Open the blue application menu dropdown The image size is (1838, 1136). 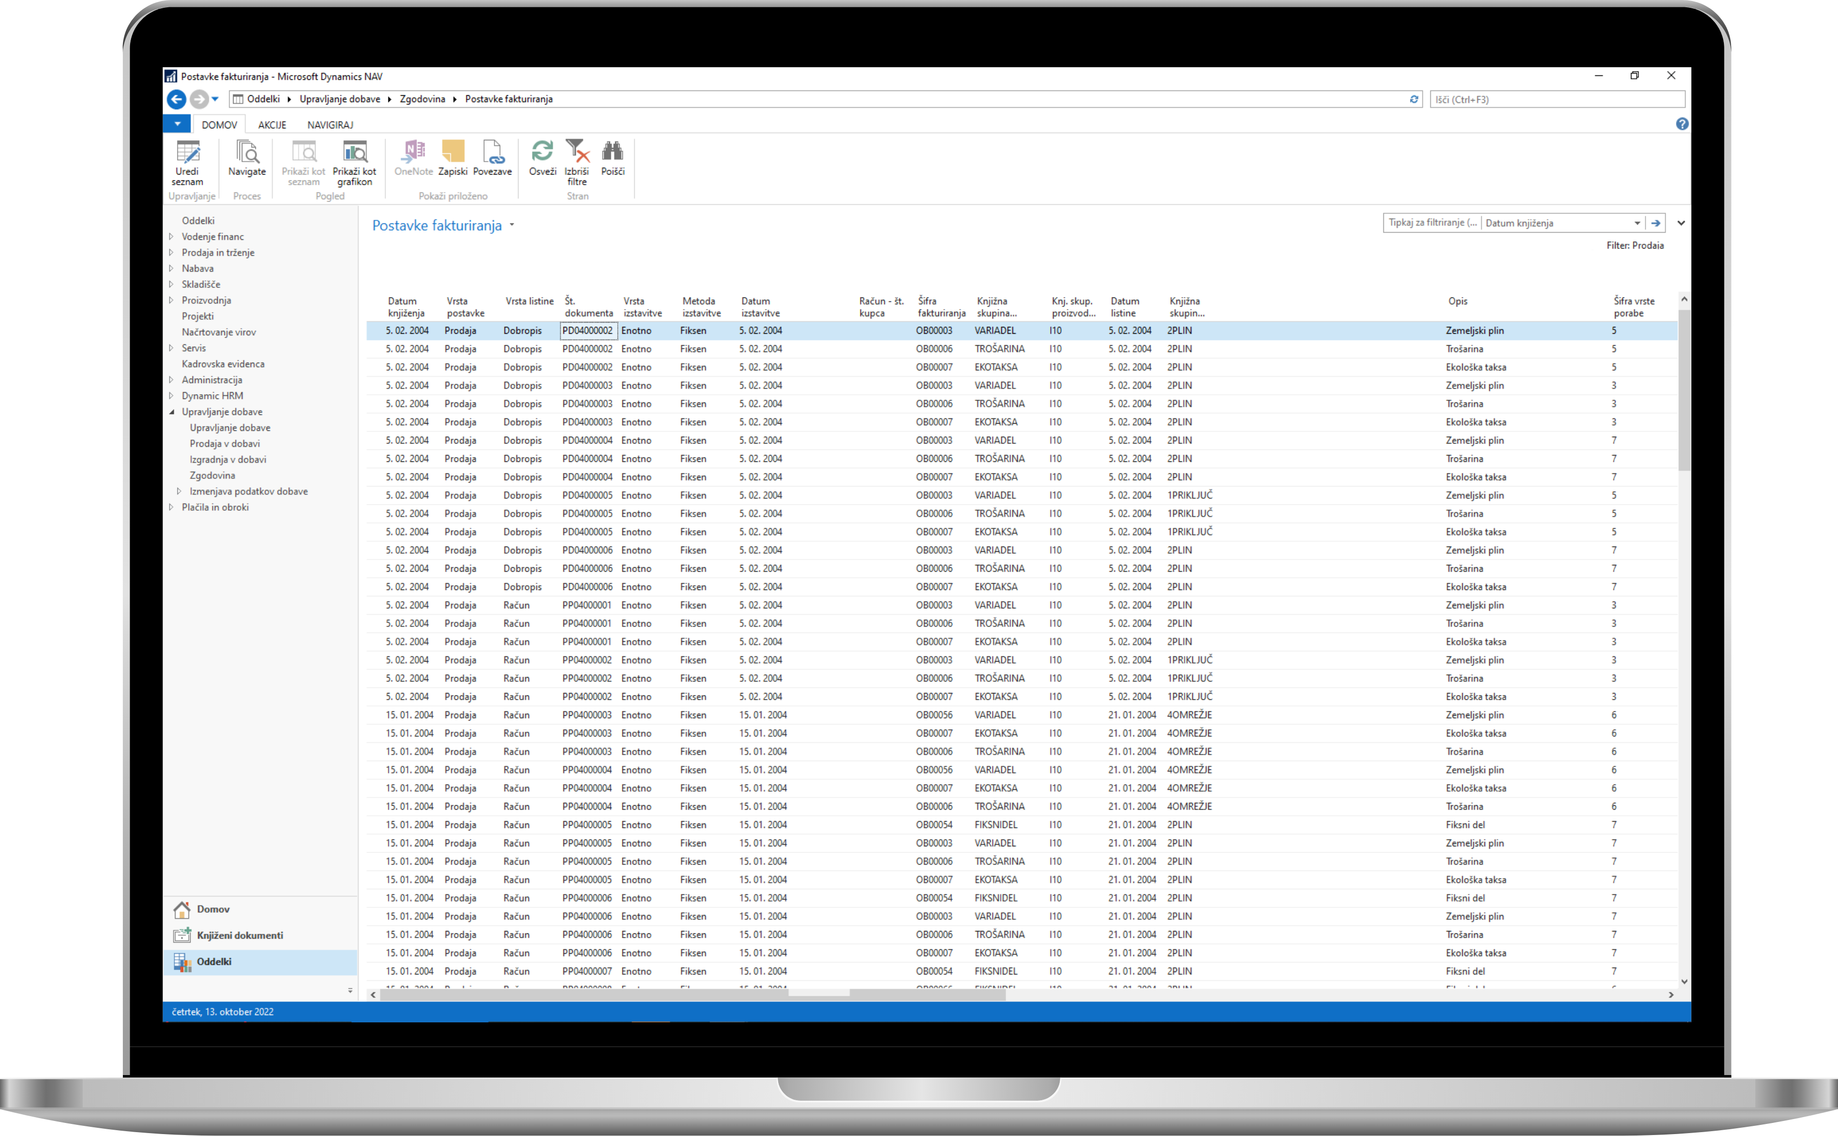point(178,124)
